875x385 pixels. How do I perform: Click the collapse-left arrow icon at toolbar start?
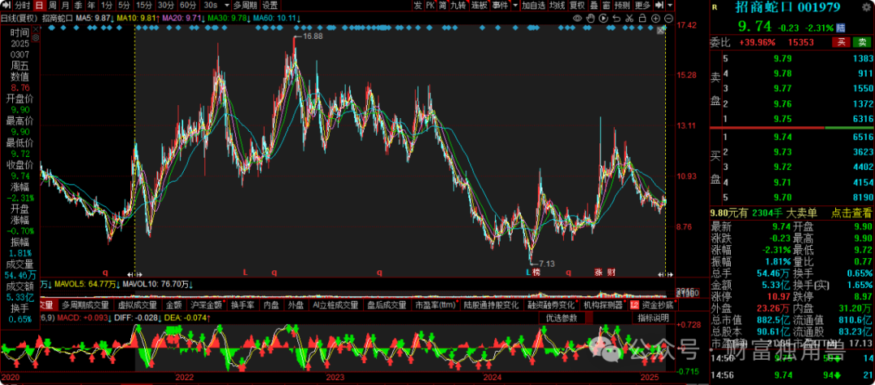[6, 5]
